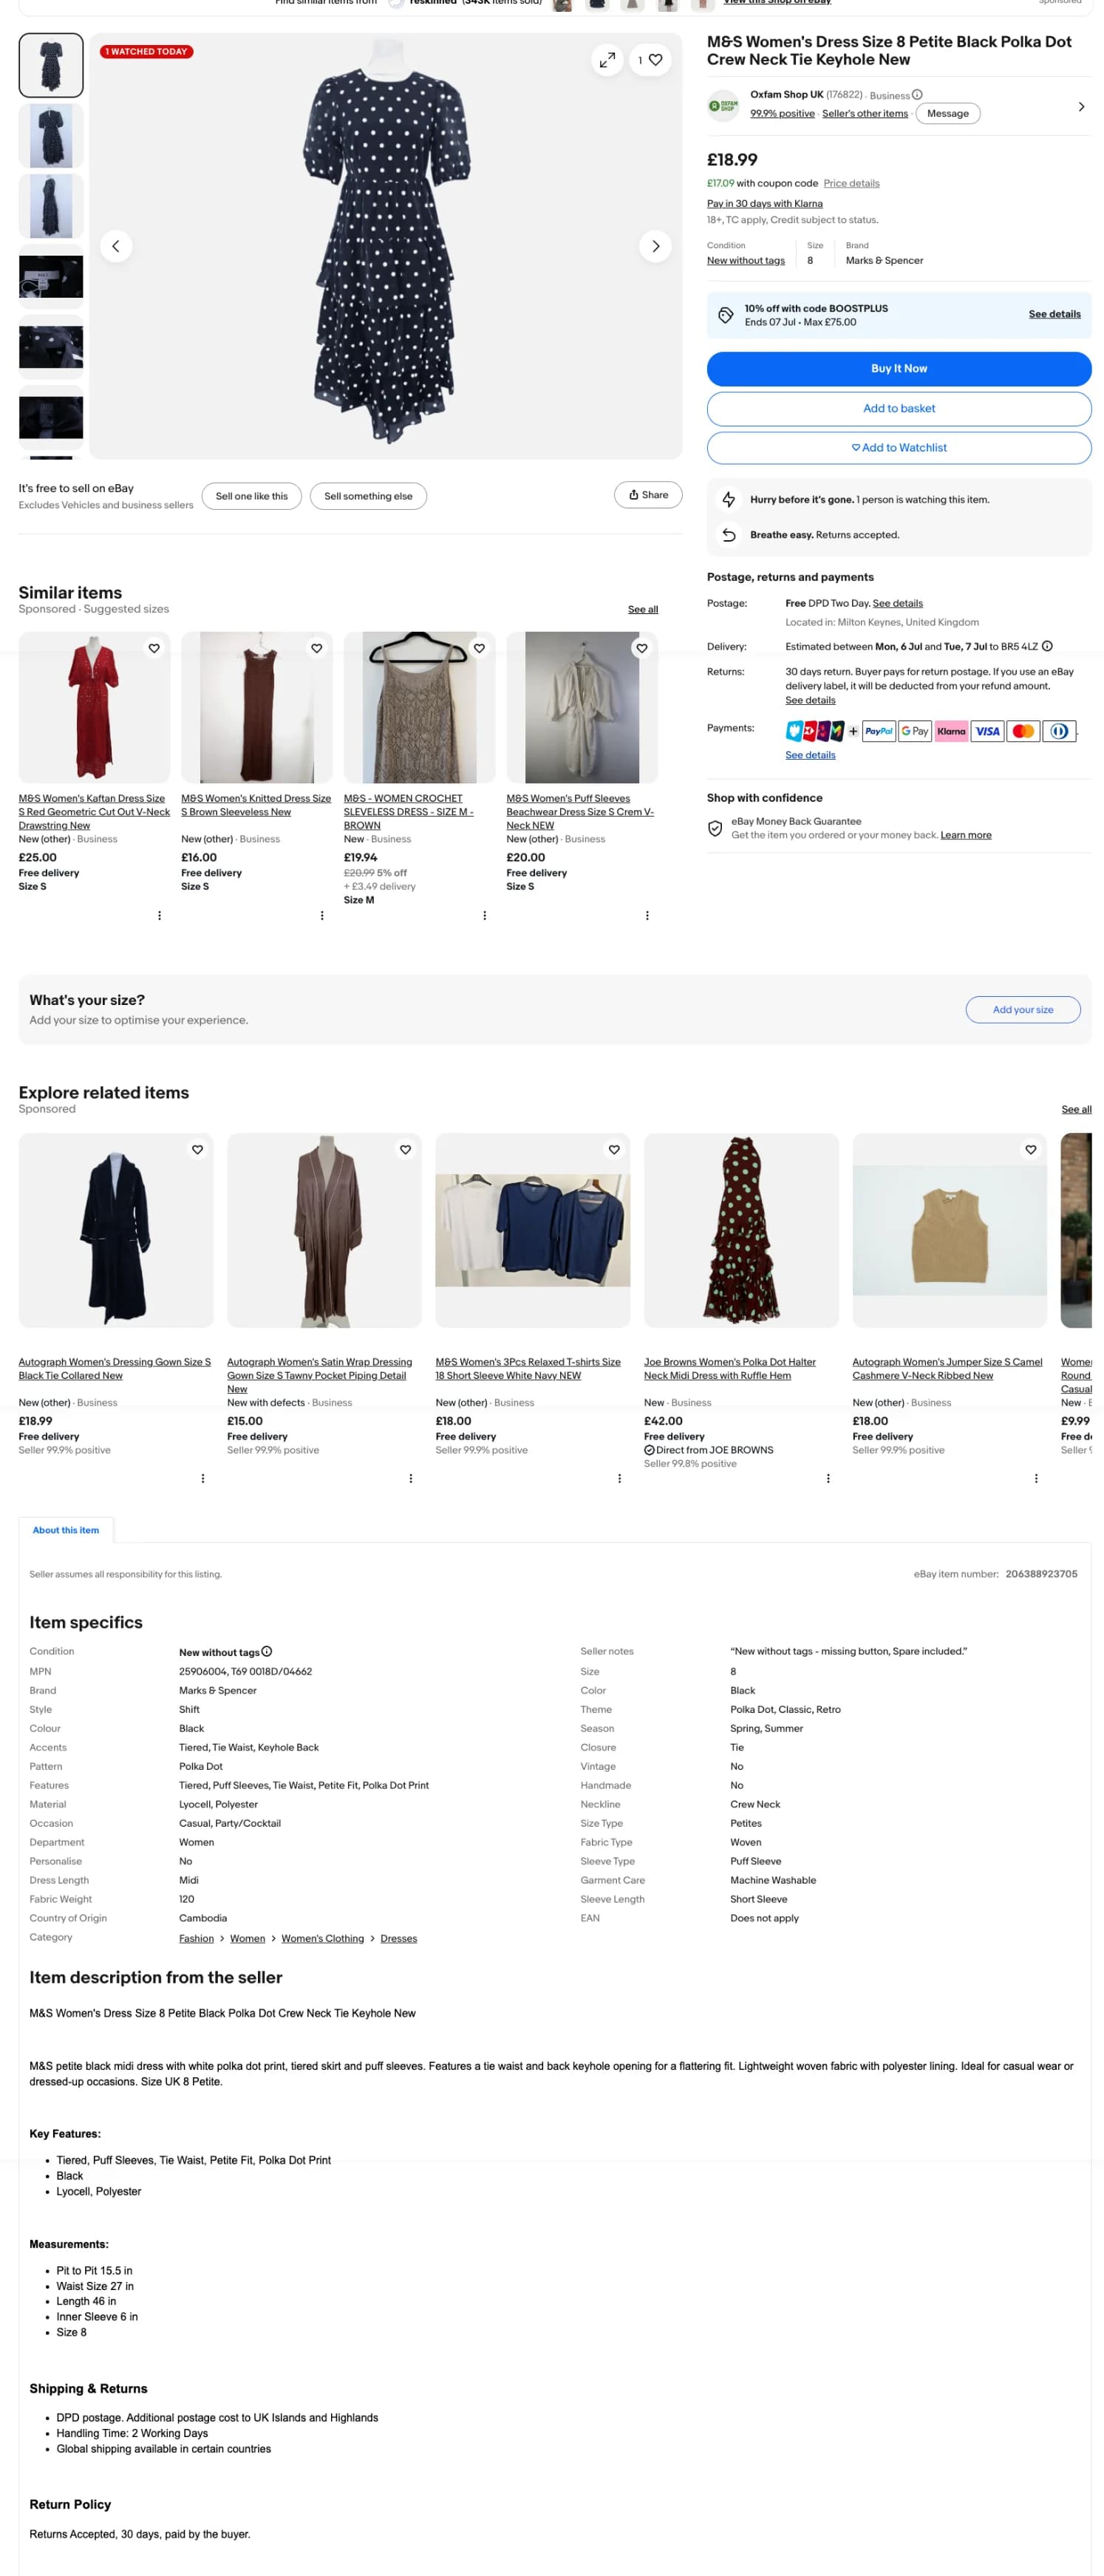The height and width of the screenshot is (2576, 1104).
Task: Select the first dress thumbnail
Action: click(x=51, y=65)
